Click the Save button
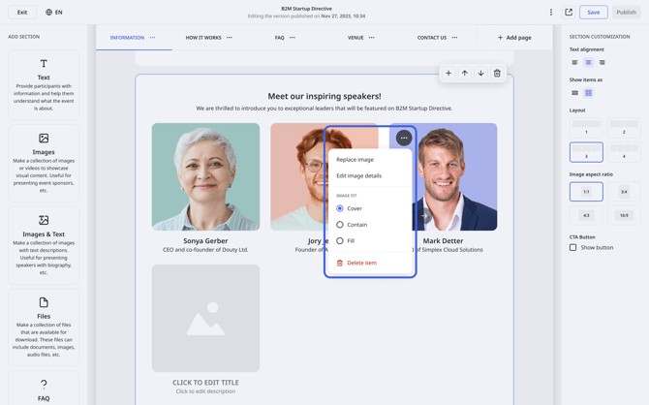 point(593,12)
